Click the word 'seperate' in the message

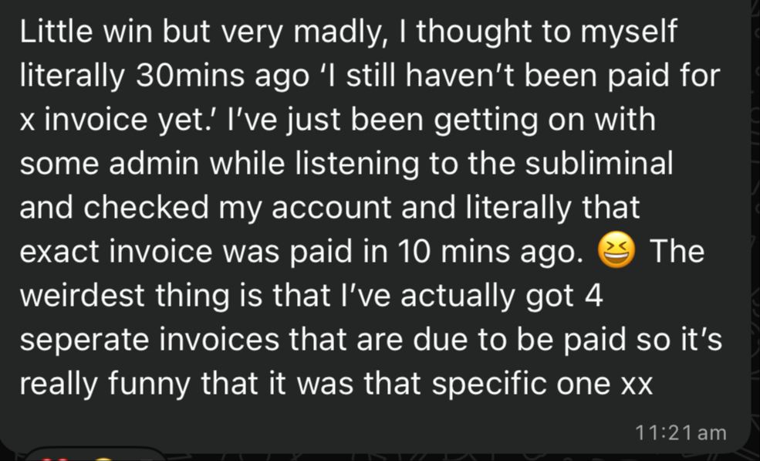click(x=84, y=341)
